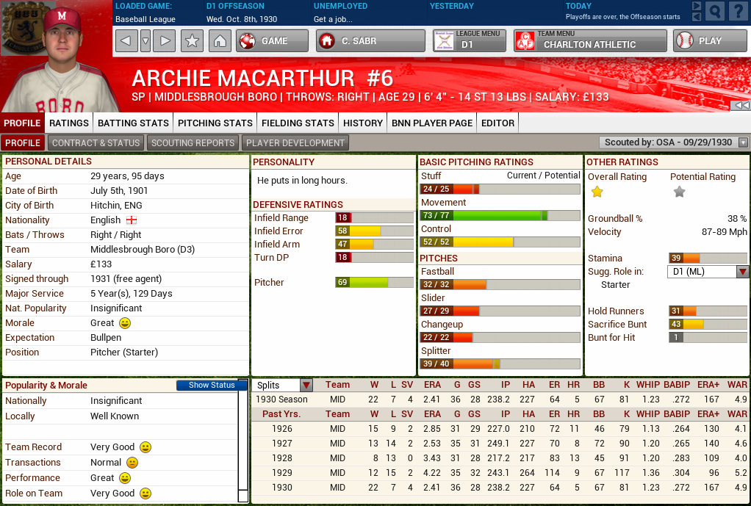This screenshot has height=506, width=751.
Task: Click the Show Status button
Action: [x=212, y=384]
